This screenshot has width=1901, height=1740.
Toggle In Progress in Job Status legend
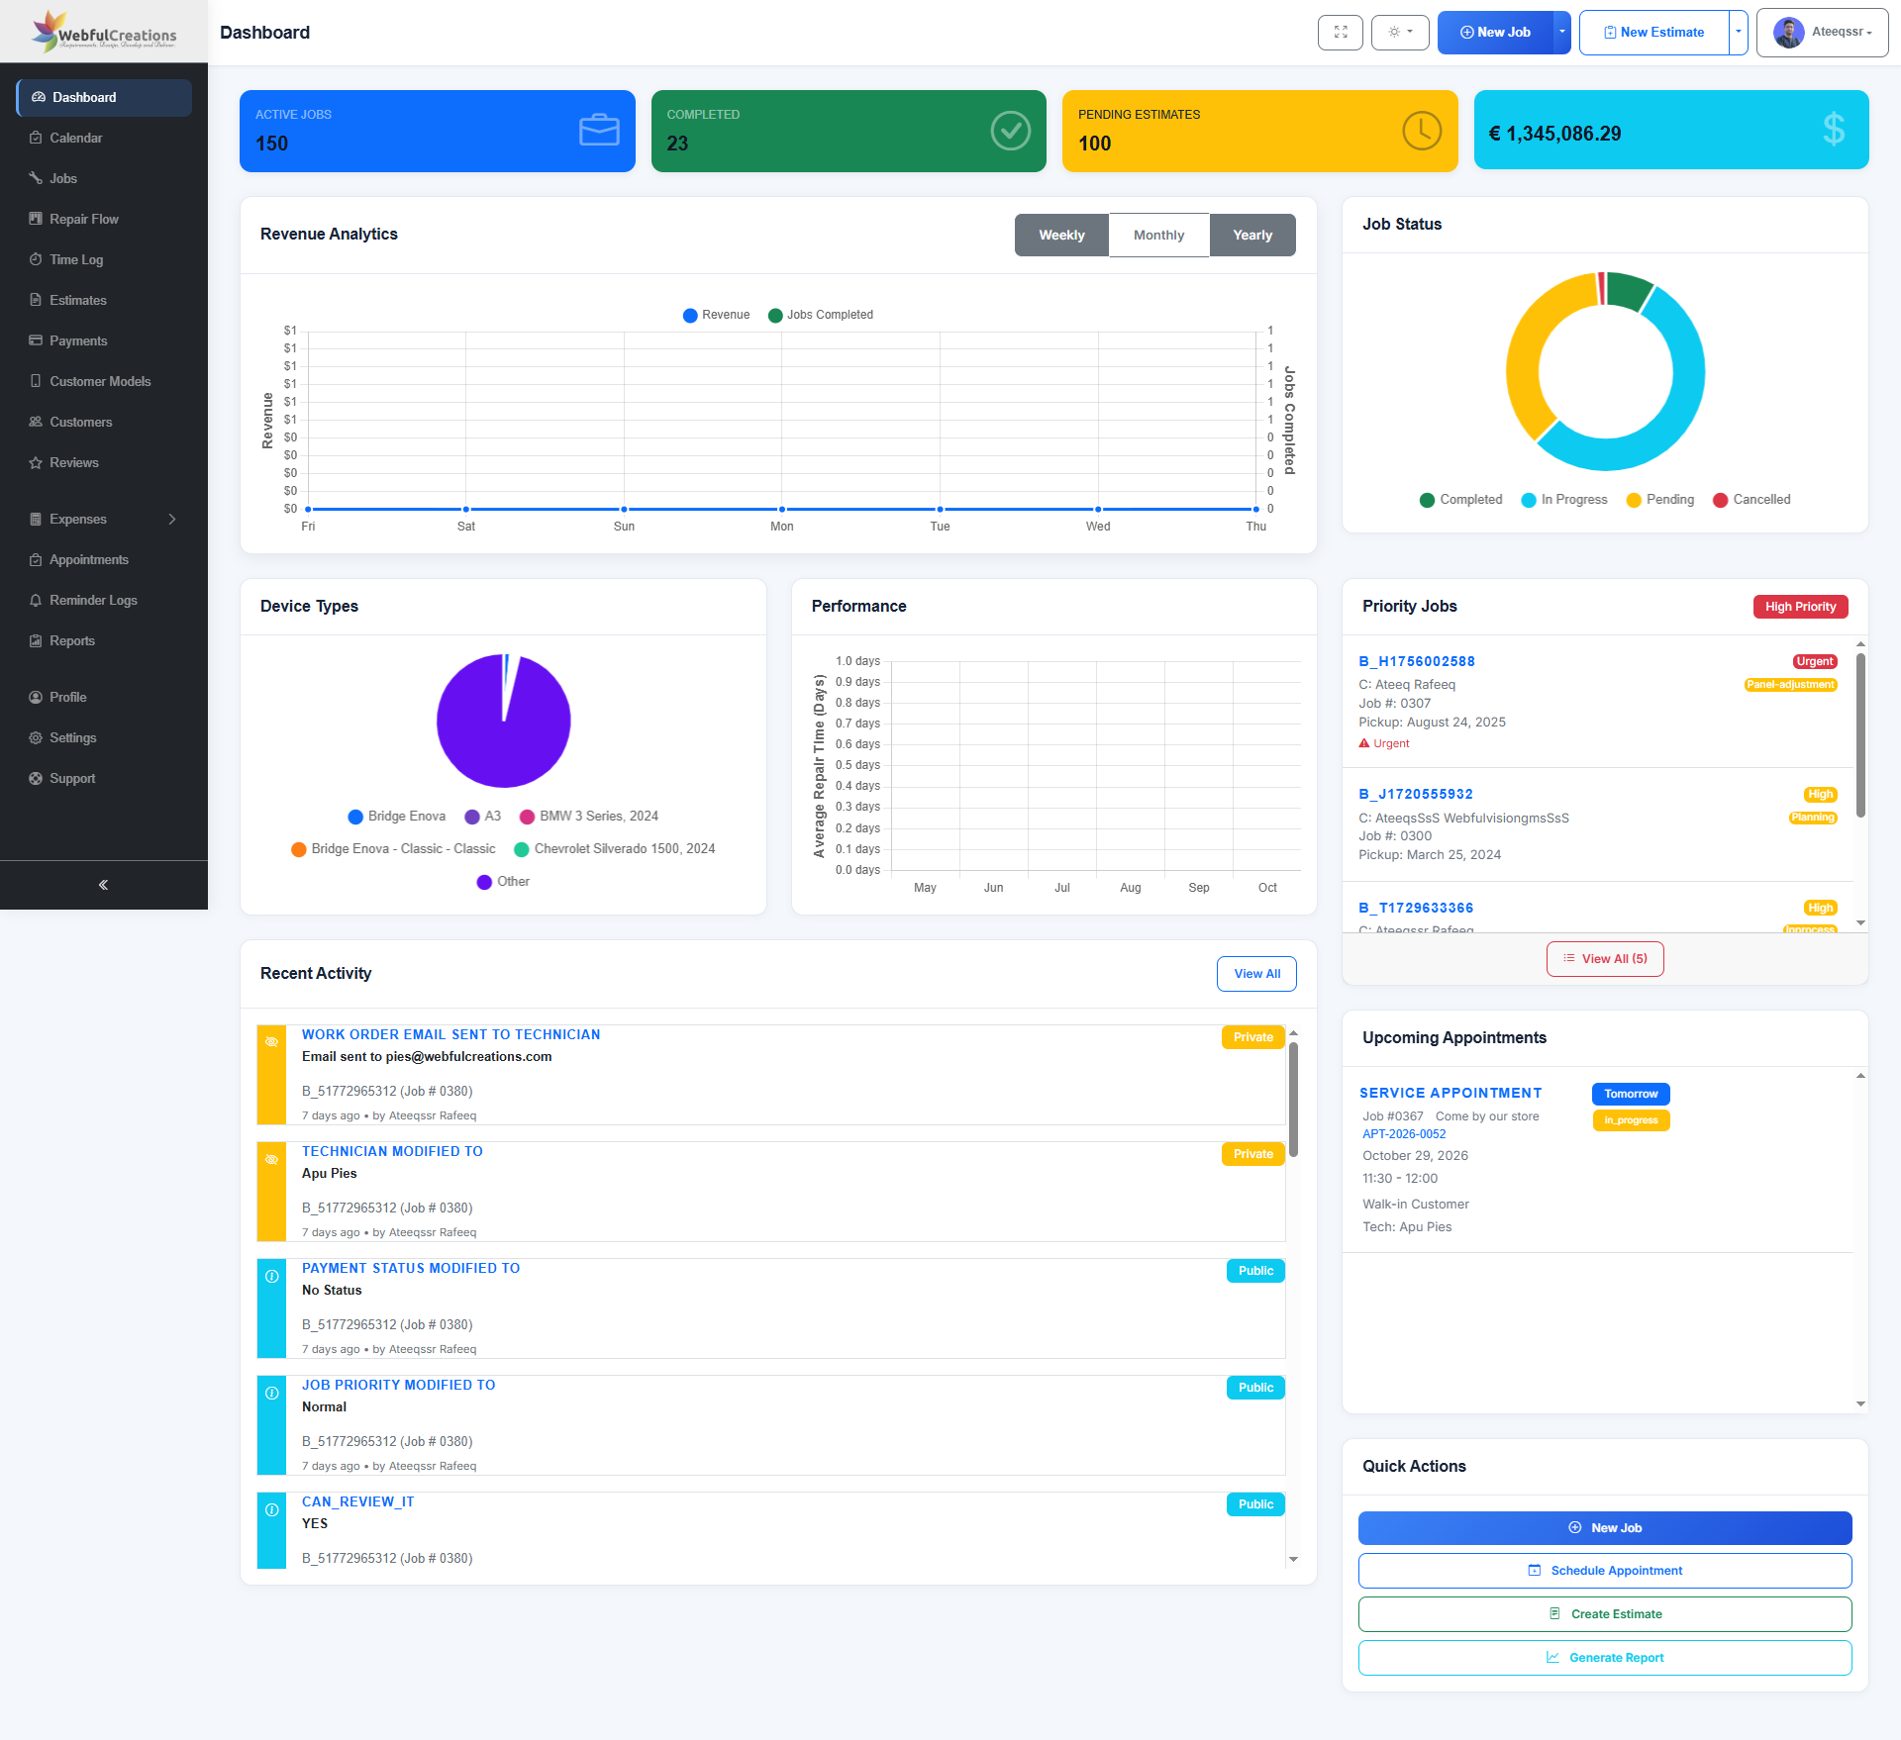coord(1563,500)
